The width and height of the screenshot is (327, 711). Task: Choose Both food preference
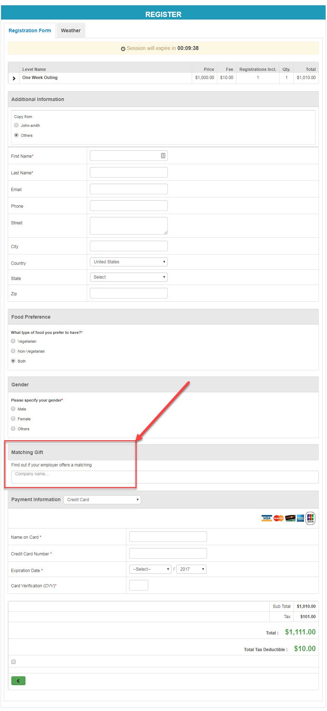[x=13, y=361]
